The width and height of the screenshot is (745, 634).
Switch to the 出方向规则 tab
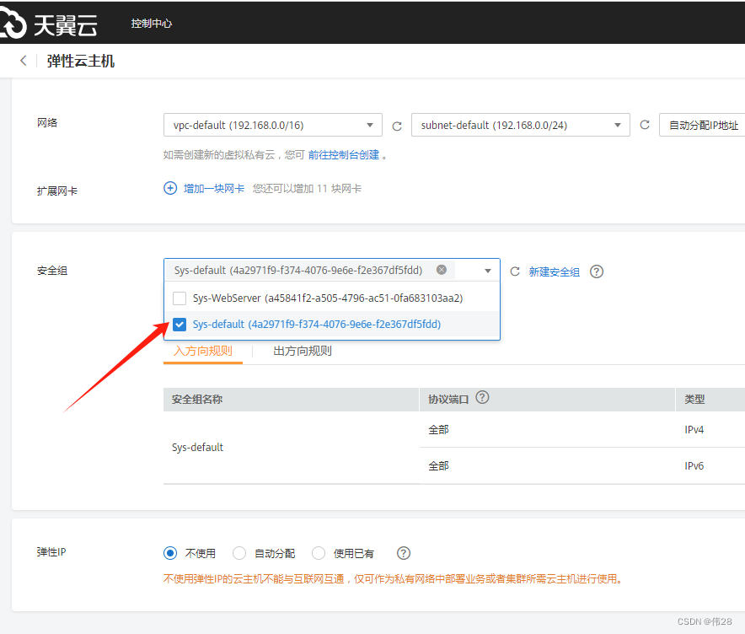pyautogui.click(x=303, y=351)
